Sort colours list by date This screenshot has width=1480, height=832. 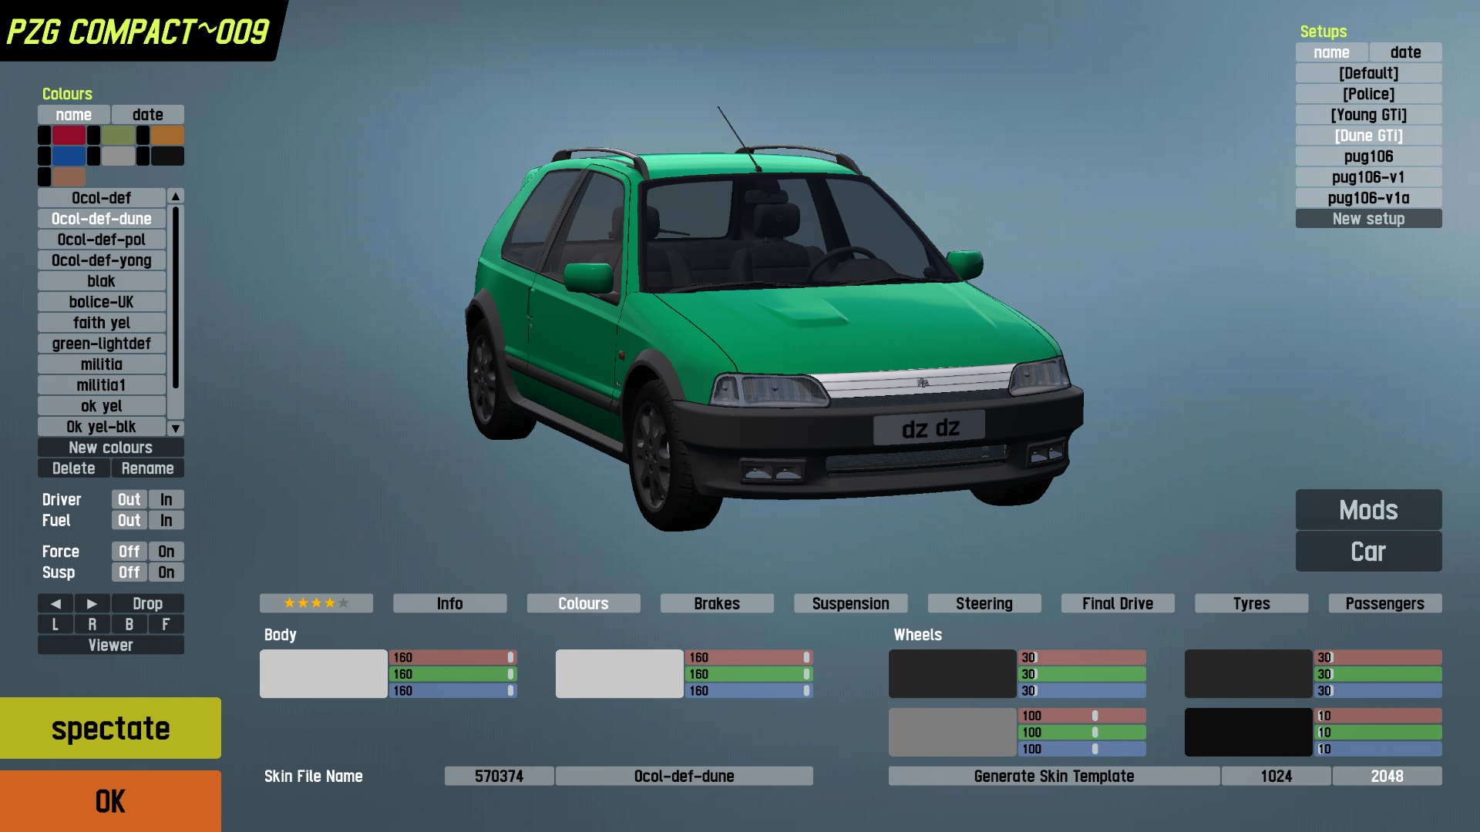[147, 115]
